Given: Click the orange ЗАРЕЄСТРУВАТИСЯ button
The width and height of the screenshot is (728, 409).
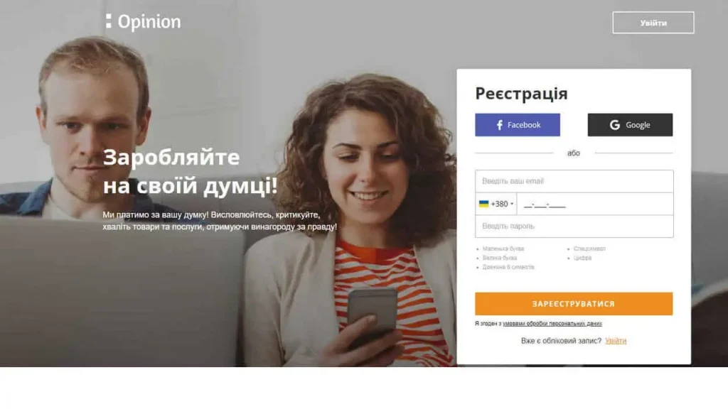Looking at the screenshot, I should 574,304.
